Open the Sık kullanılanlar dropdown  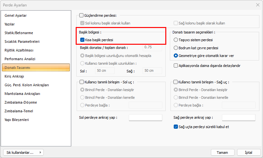(x=23, y=153)
